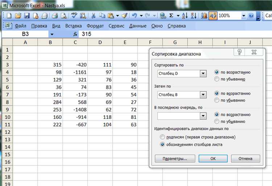The image size is (272, 186).
Task: Open the Формат menu
Action: pos(95,26)
